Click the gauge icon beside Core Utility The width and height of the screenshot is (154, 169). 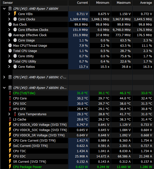click(15, 56)
